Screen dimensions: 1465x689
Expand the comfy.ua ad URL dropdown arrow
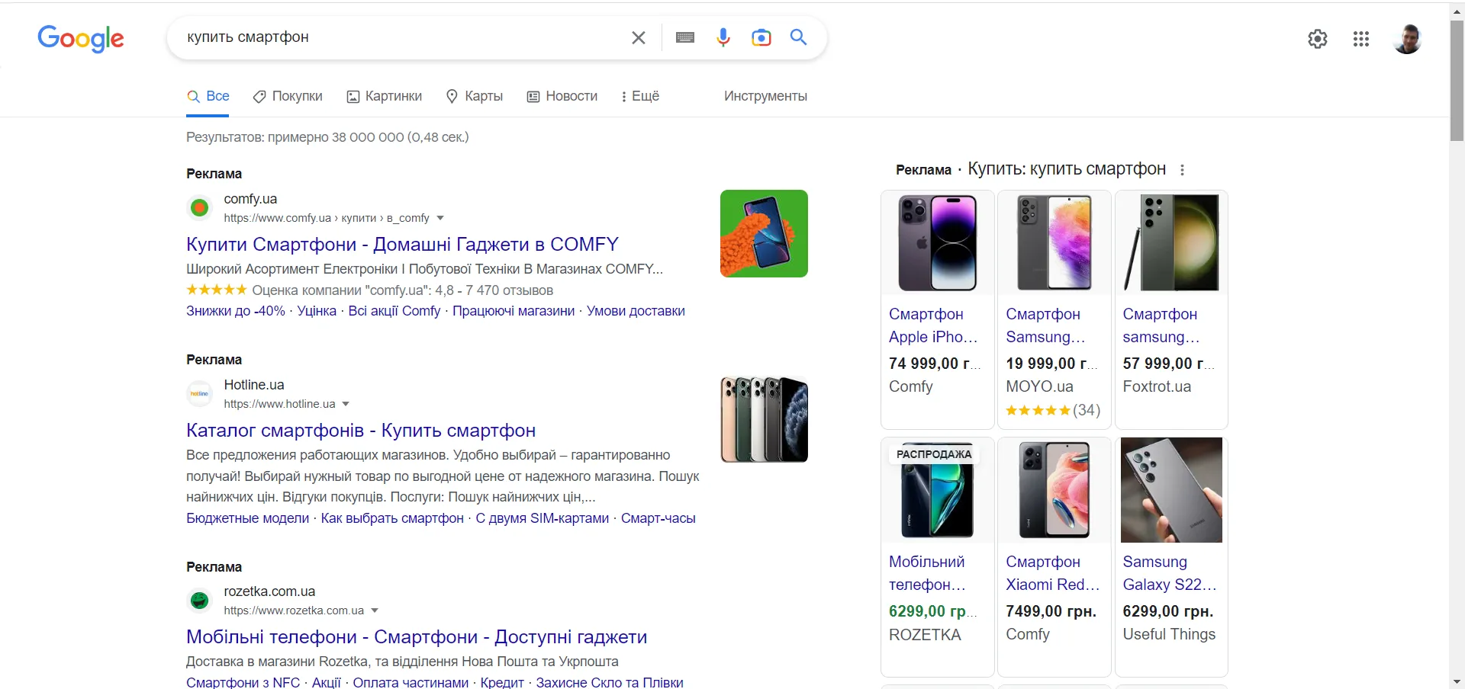click(x=440, y=218)
